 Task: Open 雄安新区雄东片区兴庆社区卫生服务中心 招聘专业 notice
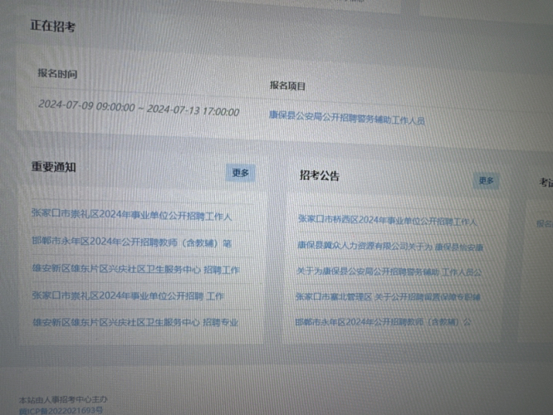tap(135, 321)
